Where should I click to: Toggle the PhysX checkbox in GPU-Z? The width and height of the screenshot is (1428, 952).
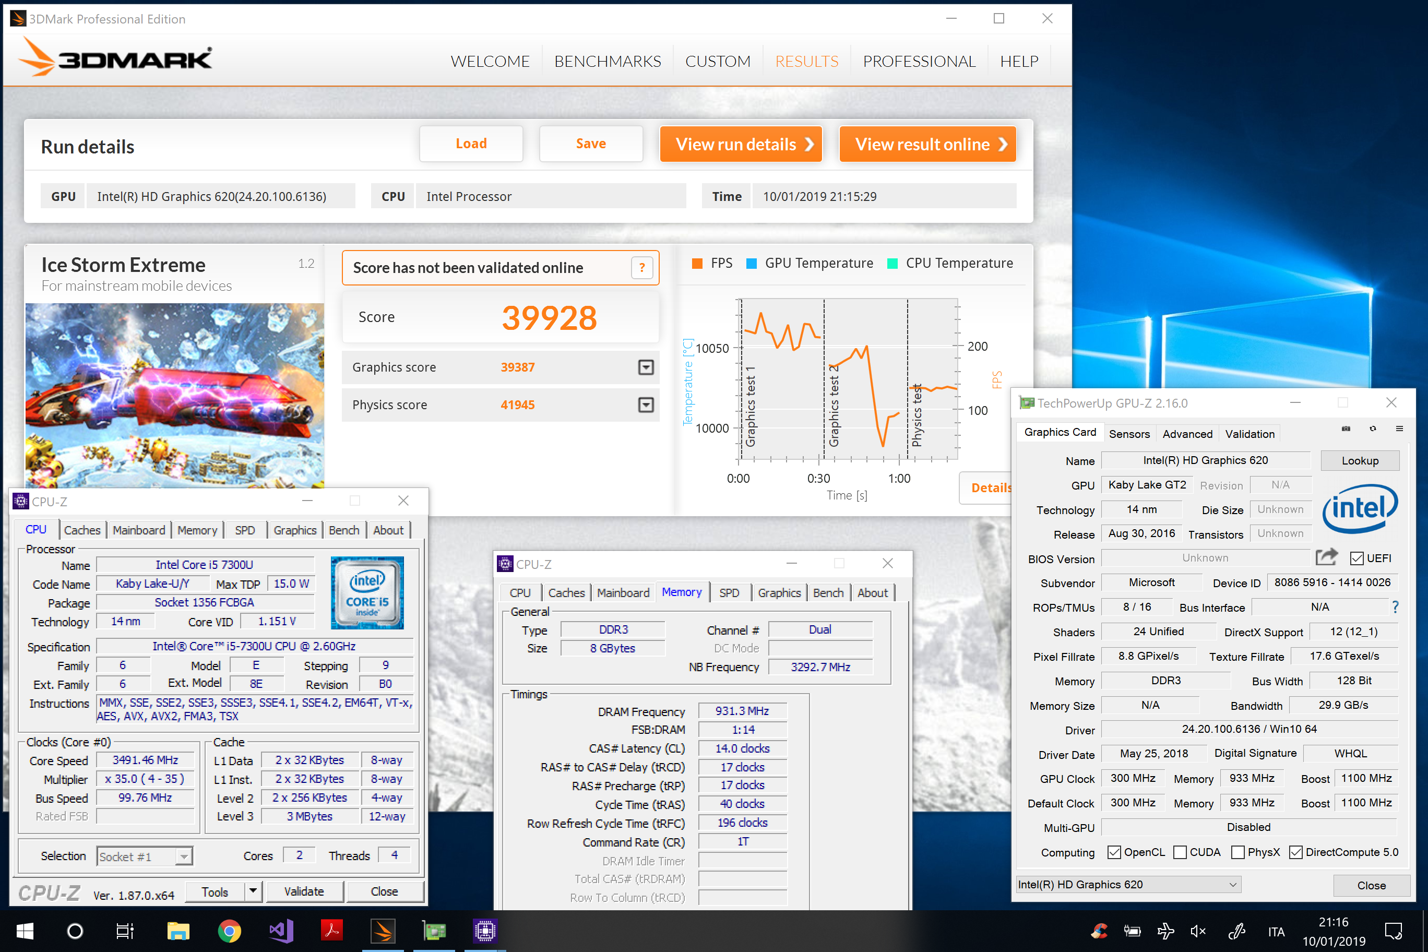point(1238,852)
